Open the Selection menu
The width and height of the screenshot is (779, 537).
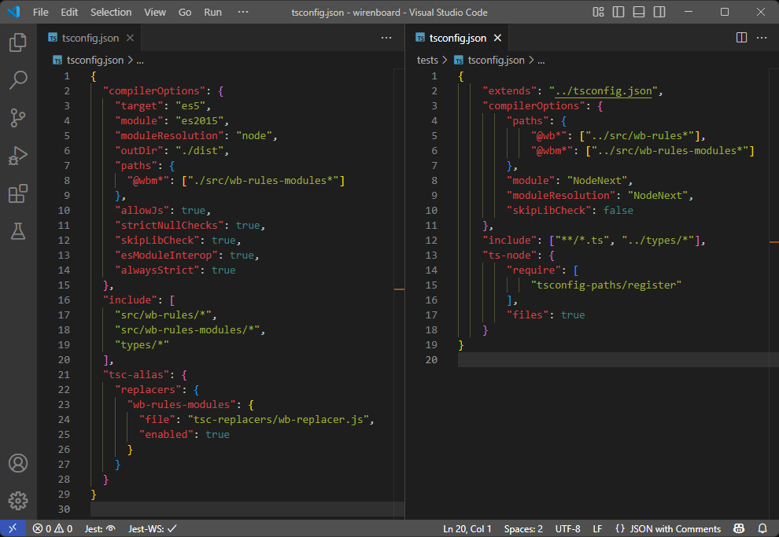point(110,12)
